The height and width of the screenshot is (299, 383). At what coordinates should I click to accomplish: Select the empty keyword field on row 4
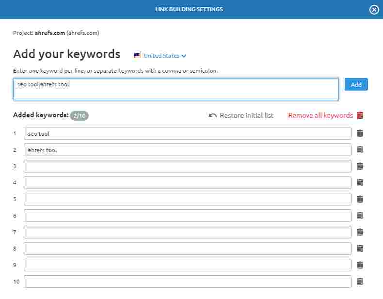tap(187, 183)
